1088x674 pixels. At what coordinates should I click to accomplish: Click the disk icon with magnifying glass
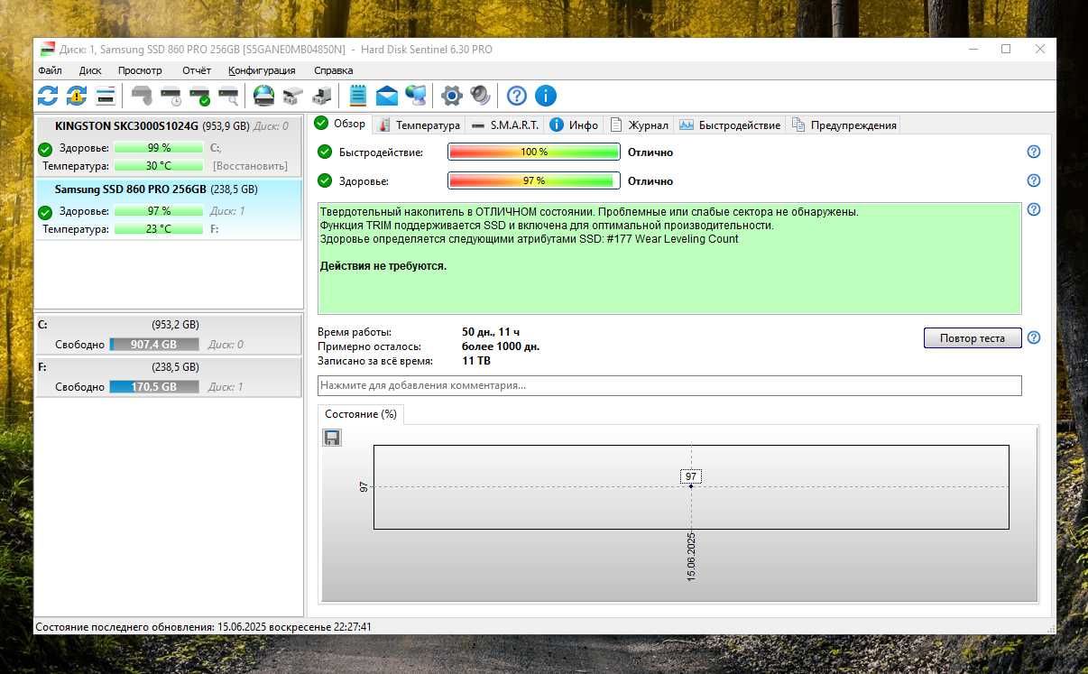[x=228, y=95]
